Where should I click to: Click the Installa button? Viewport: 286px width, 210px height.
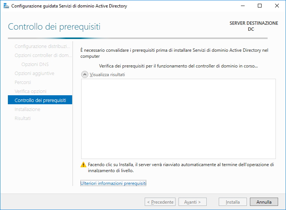pos(233,202)
